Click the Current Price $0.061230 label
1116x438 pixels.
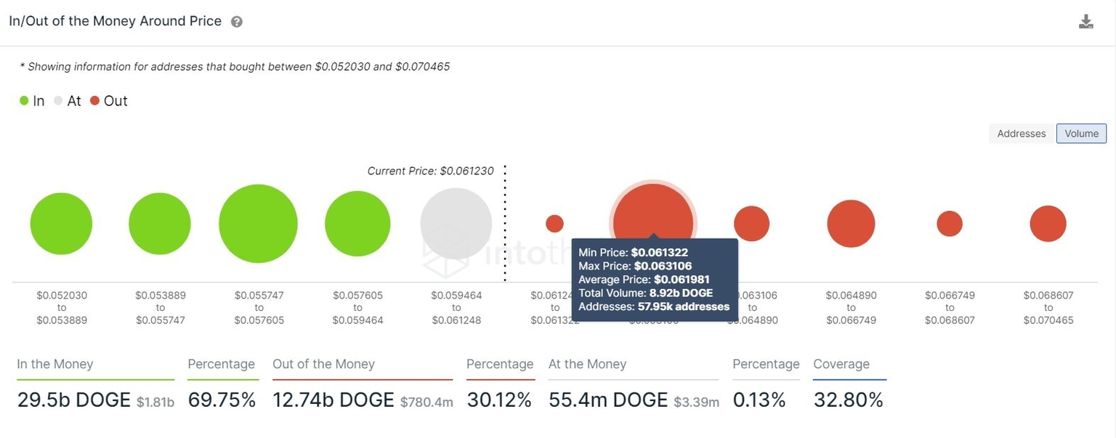[430, 171]
